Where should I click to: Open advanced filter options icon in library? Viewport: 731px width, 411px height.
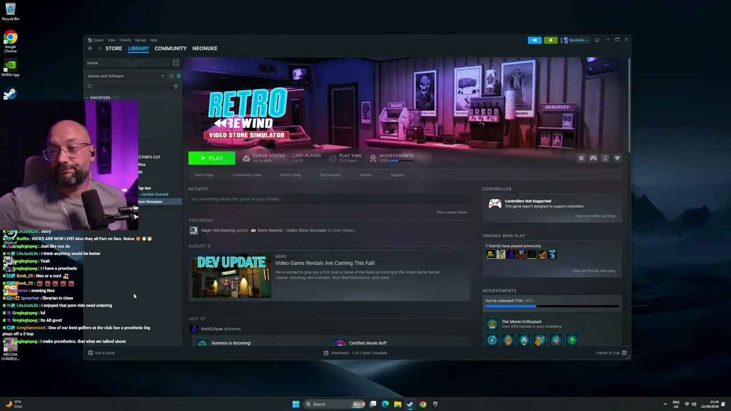click(175, 87)
